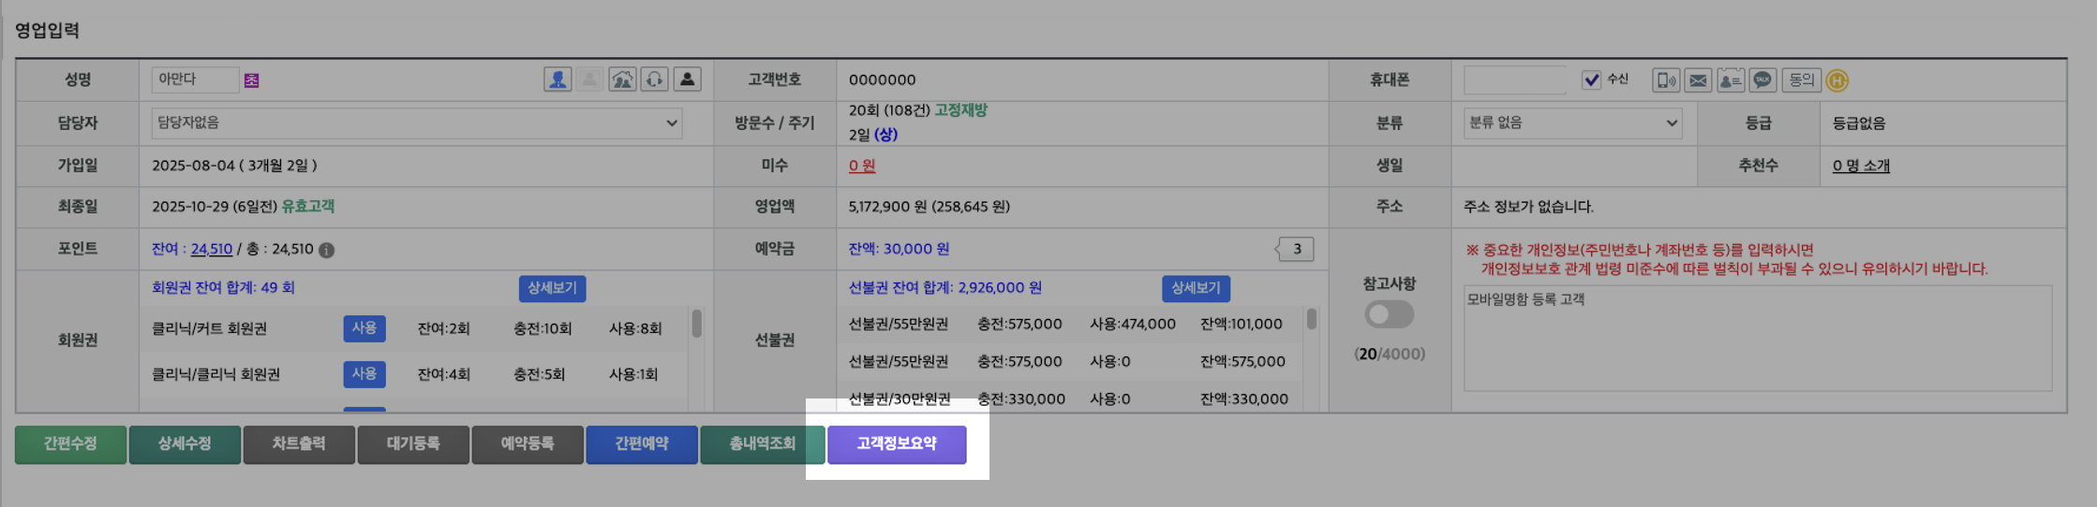Click the family house icon

click(622, 80)
